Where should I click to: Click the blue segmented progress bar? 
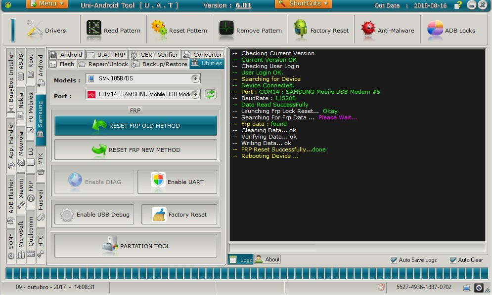(x=246, y=273)
